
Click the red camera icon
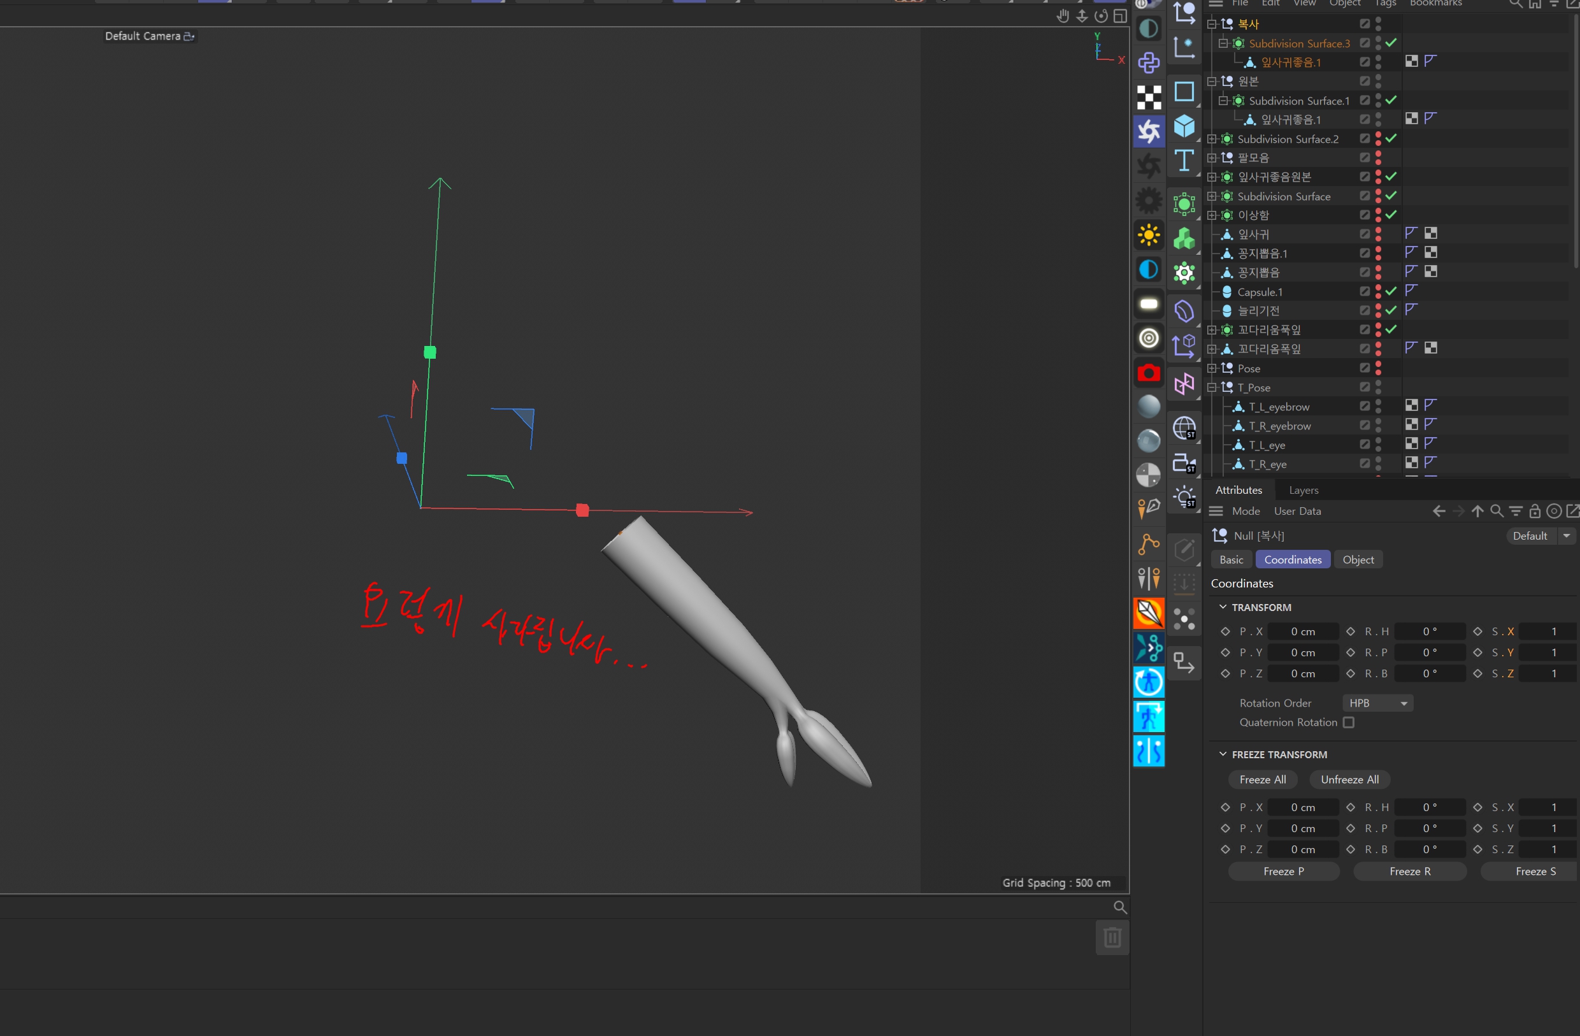pyautogui.click(x=1149, y=373)
